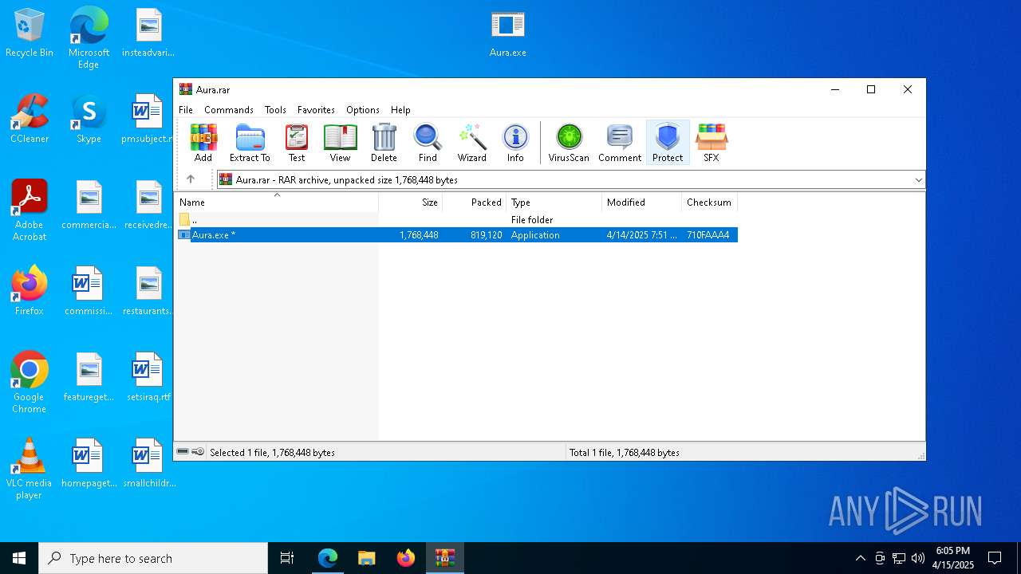Image resolution: width=1021 pixels, height=574 pixels.
Task: Click the SFX toolbar icon
Action: click(x=711, y=143)
